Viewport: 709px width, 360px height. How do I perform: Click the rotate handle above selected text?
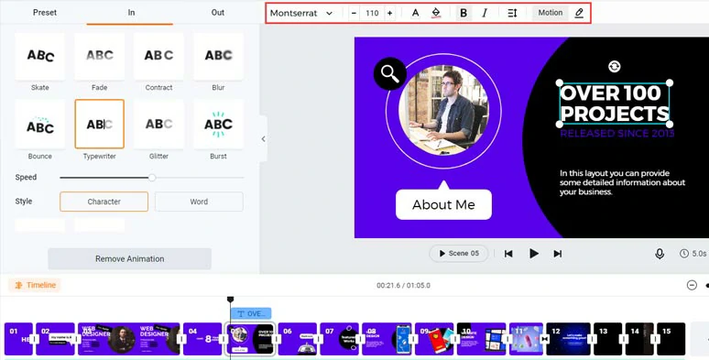coord(614,67)
